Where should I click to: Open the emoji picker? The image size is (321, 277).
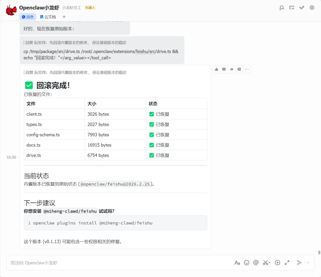[x=247, y=263]
